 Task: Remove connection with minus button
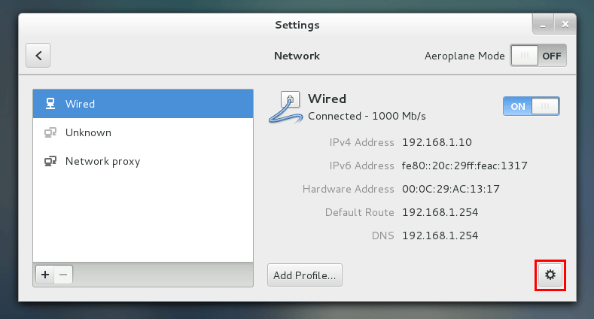[x=63, y=275]
